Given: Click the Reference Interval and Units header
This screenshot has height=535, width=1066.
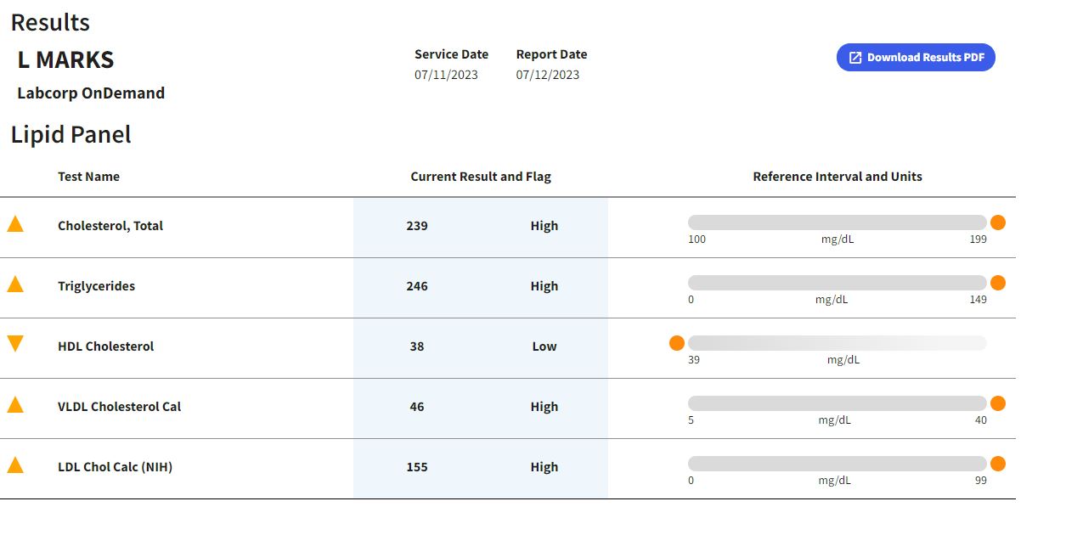Looking at the screenshot, I should [838, 177].
